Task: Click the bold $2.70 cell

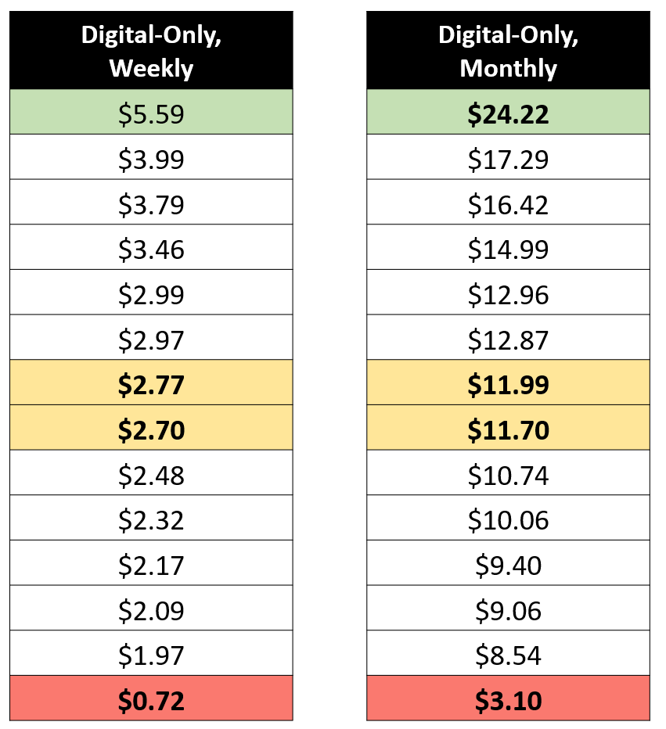Action: (x=151, y=430)
